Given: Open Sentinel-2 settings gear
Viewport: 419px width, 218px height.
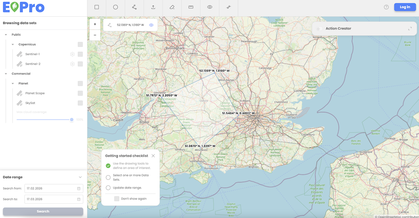Looking at the screenshot, I should click(72, 64).
